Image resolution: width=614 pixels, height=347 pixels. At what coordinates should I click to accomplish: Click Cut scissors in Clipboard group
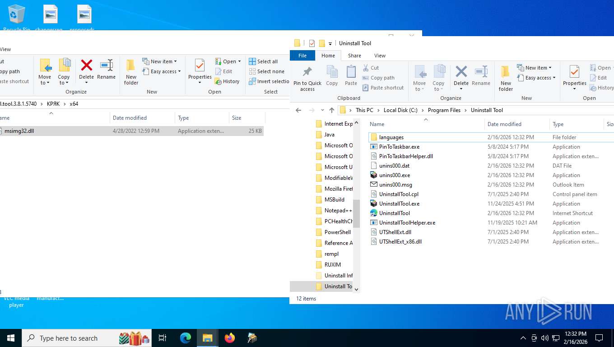pyautogui.click(x=366, y=68)
